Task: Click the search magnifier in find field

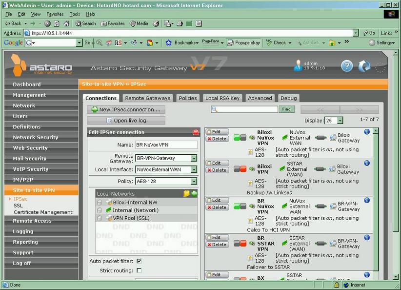Action: (x=215, y=109)
